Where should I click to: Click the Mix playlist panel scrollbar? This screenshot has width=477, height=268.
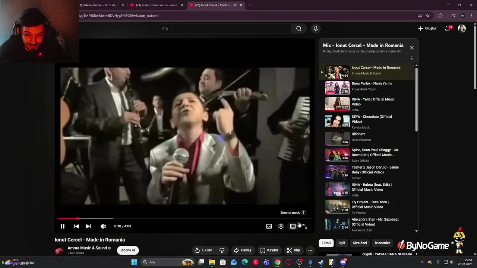pos(416,99)
